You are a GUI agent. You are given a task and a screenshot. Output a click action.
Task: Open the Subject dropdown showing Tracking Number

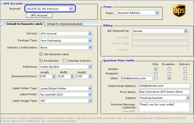pyautogui.click(x=164, y=98)
